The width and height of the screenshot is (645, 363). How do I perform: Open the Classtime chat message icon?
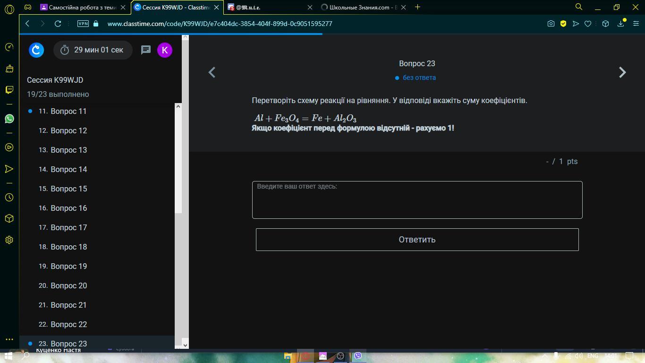coord(145,50)
